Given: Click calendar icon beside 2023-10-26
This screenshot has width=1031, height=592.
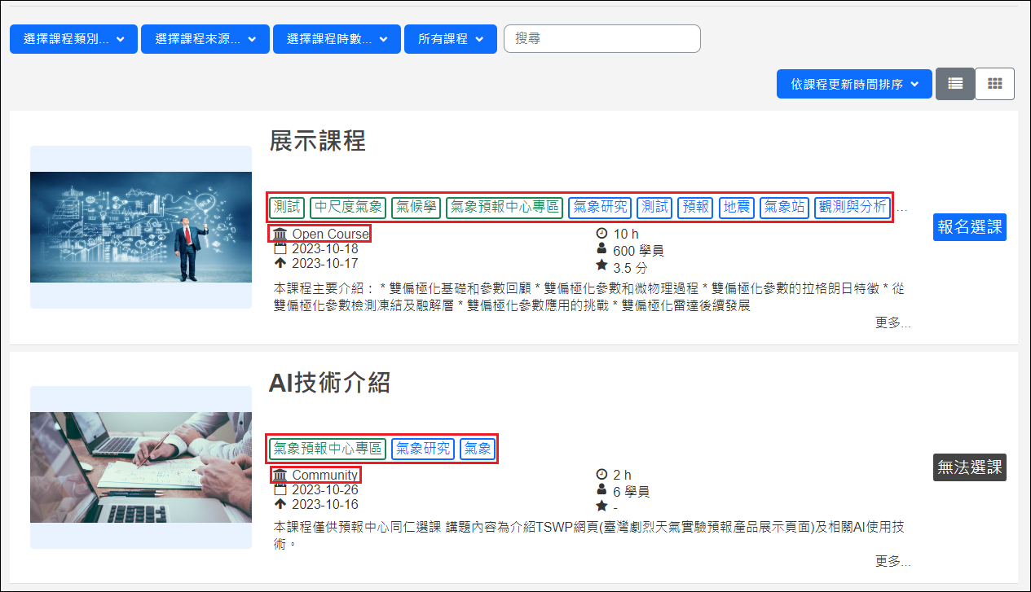Looking at the screenshot, I should tap(280, 489).
